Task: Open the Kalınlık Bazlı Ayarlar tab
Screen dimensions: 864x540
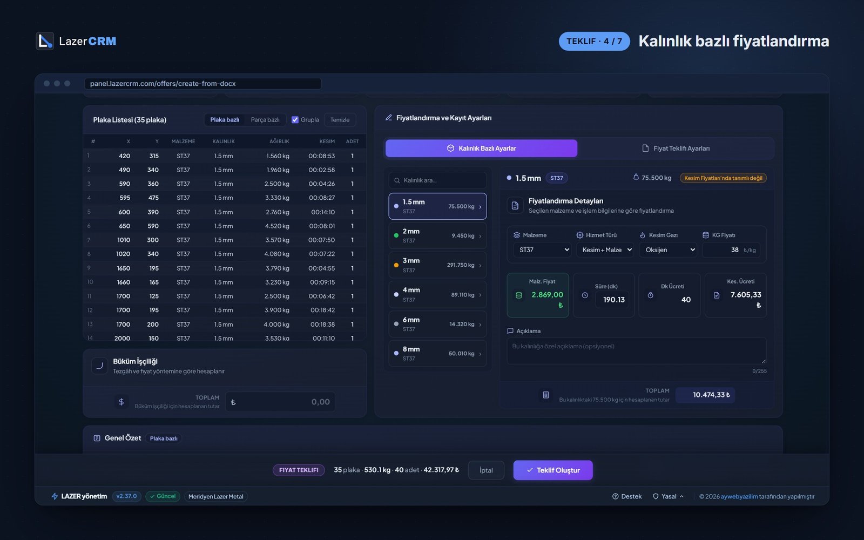Action: pyautogui.click(x=481, y=148)
